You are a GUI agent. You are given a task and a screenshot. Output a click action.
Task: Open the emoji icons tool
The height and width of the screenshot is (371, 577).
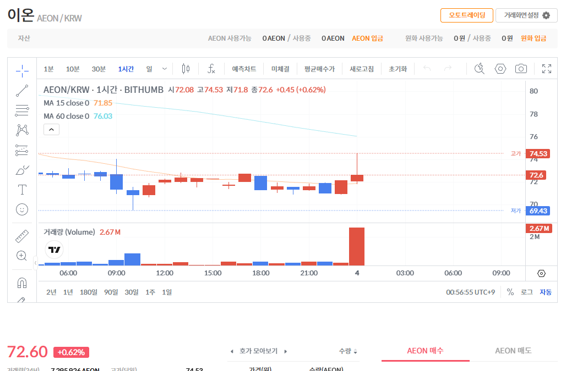[x=22, y=210]
